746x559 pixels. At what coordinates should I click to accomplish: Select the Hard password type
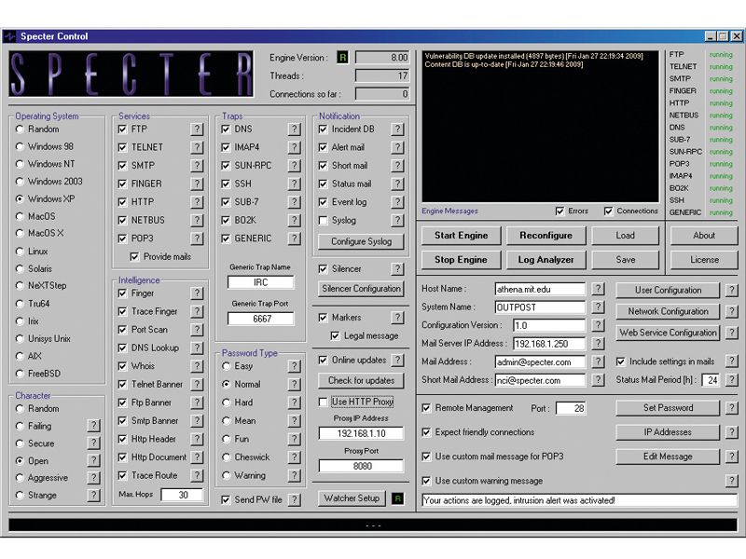coord(225,402)
